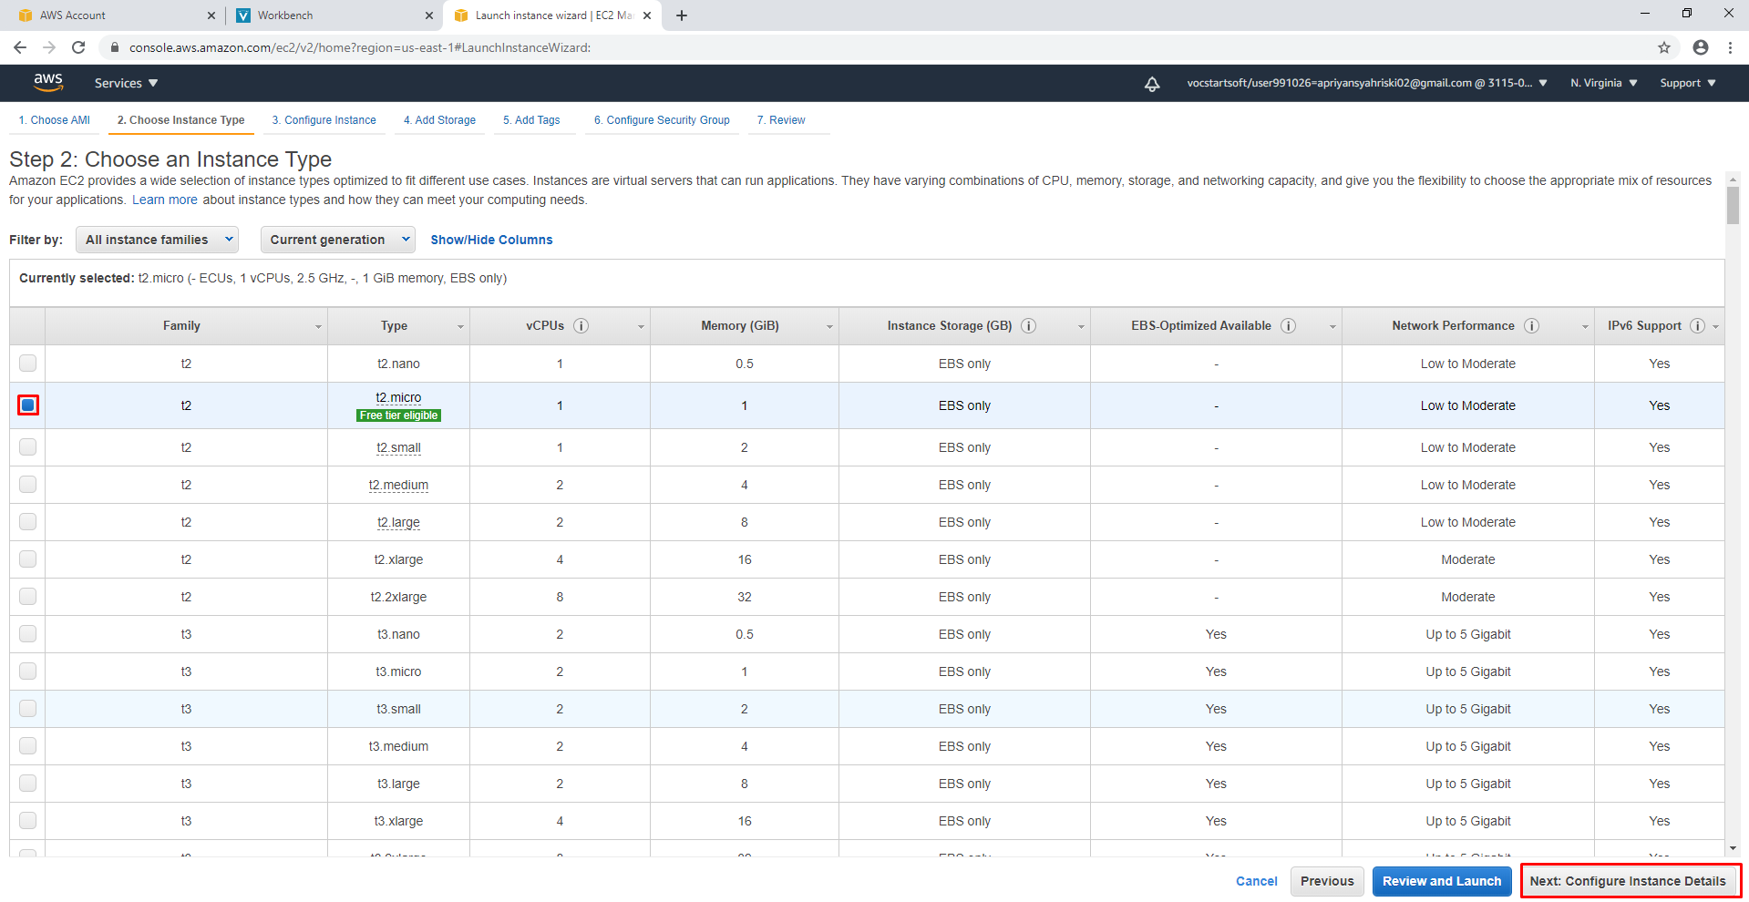Click the browser forward arrow

tap(49, 47)
